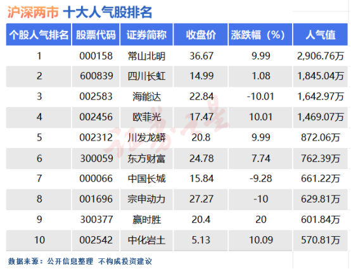The image size is (351, 269).
Task: Click the 证券简称 column header
Action: [146, 35]
